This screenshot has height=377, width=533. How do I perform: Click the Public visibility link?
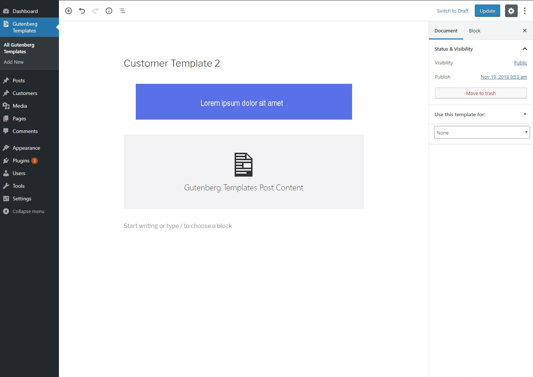click(x=521, y=63)
